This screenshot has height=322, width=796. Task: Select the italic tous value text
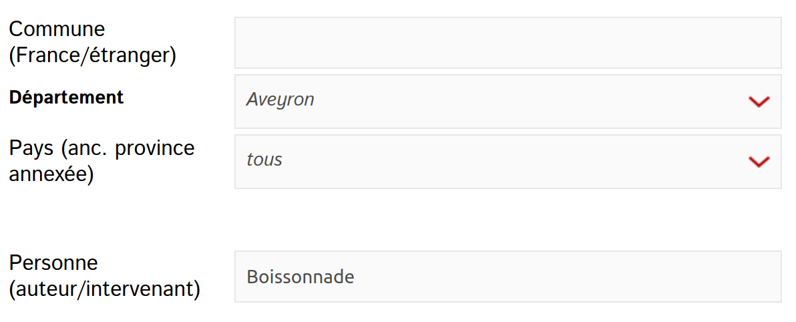tap(264, 160)
